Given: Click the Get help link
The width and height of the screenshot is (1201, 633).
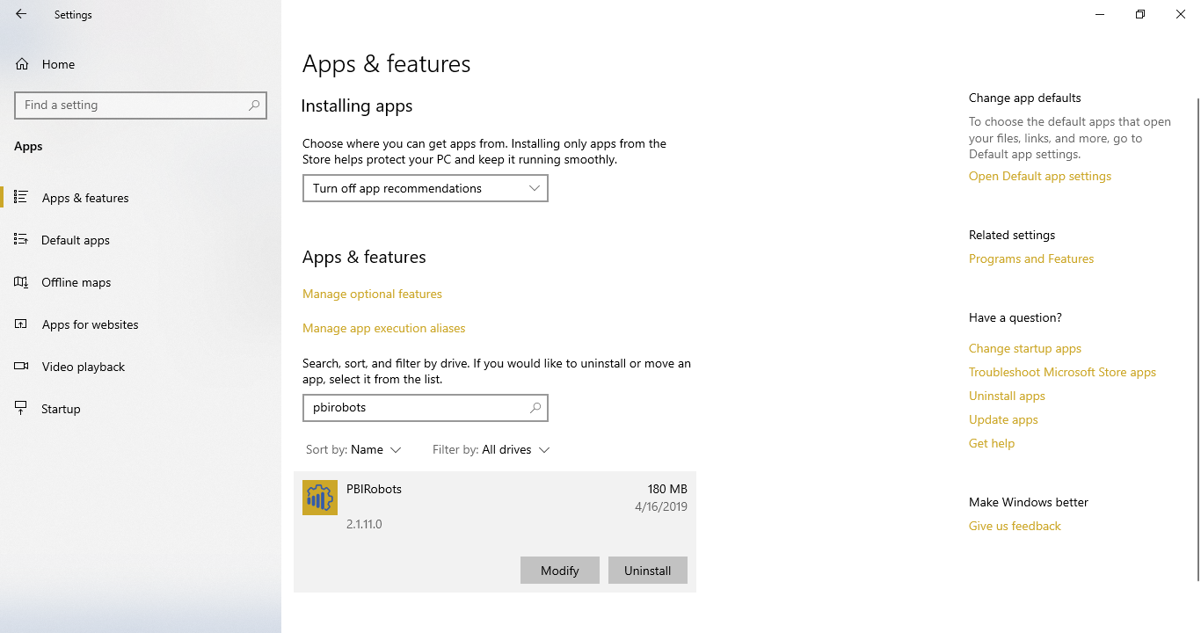Looking at the screenshot, I should point(992,443).
